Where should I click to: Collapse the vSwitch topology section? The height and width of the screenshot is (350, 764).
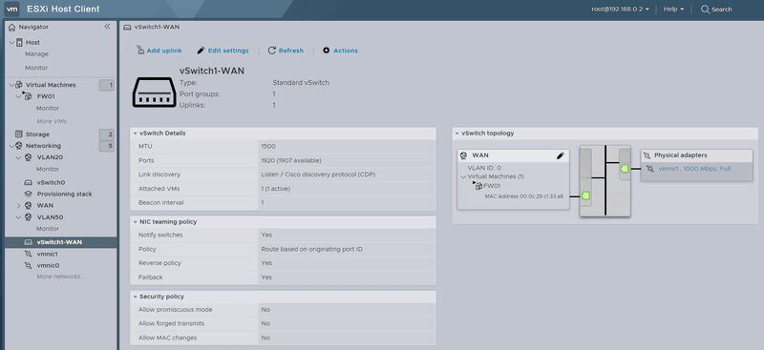coord(457,134)
